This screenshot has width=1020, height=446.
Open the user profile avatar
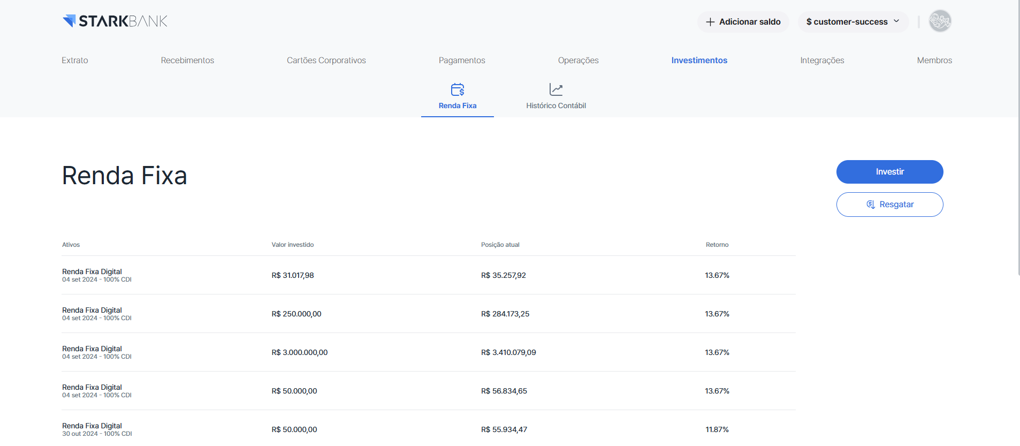click(x=940, y=21)
